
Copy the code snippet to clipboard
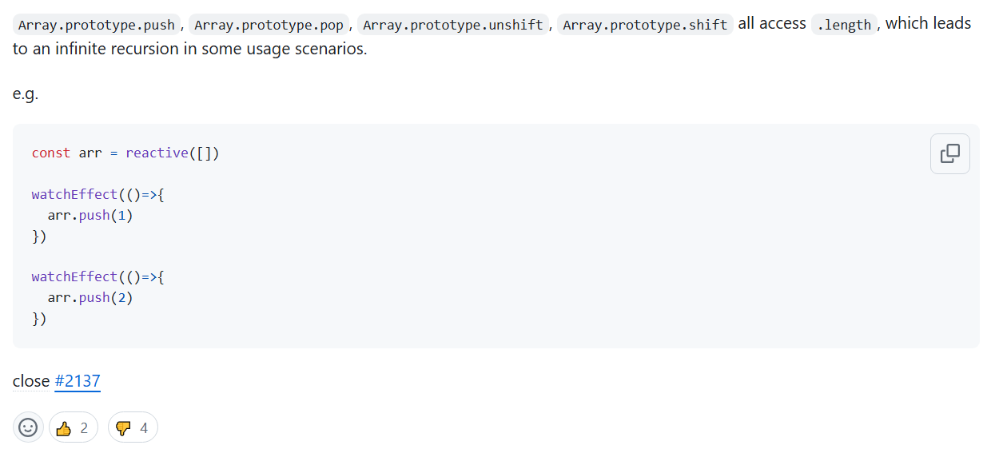(x=950, y=153)
